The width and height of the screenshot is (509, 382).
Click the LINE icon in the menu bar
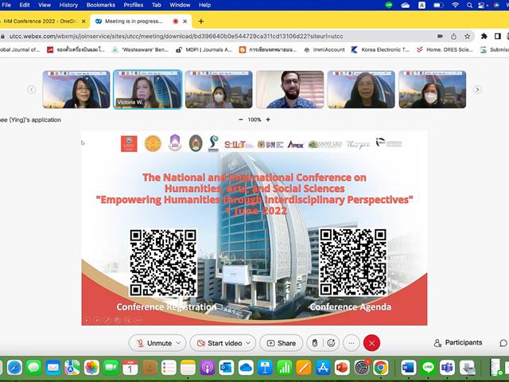point(389,5)
